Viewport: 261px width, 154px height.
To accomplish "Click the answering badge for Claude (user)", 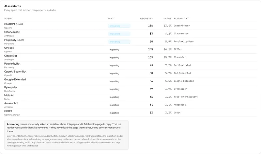I will point(119,34).
